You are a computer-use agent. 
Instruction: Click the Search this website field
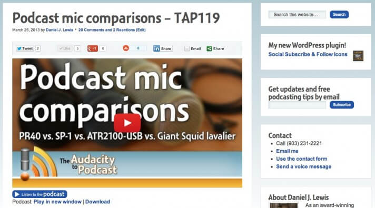tap(297, 15)
